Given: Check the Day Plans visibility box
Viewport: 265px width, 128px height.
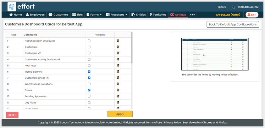Looking at the screenshot, I should 89,103.
